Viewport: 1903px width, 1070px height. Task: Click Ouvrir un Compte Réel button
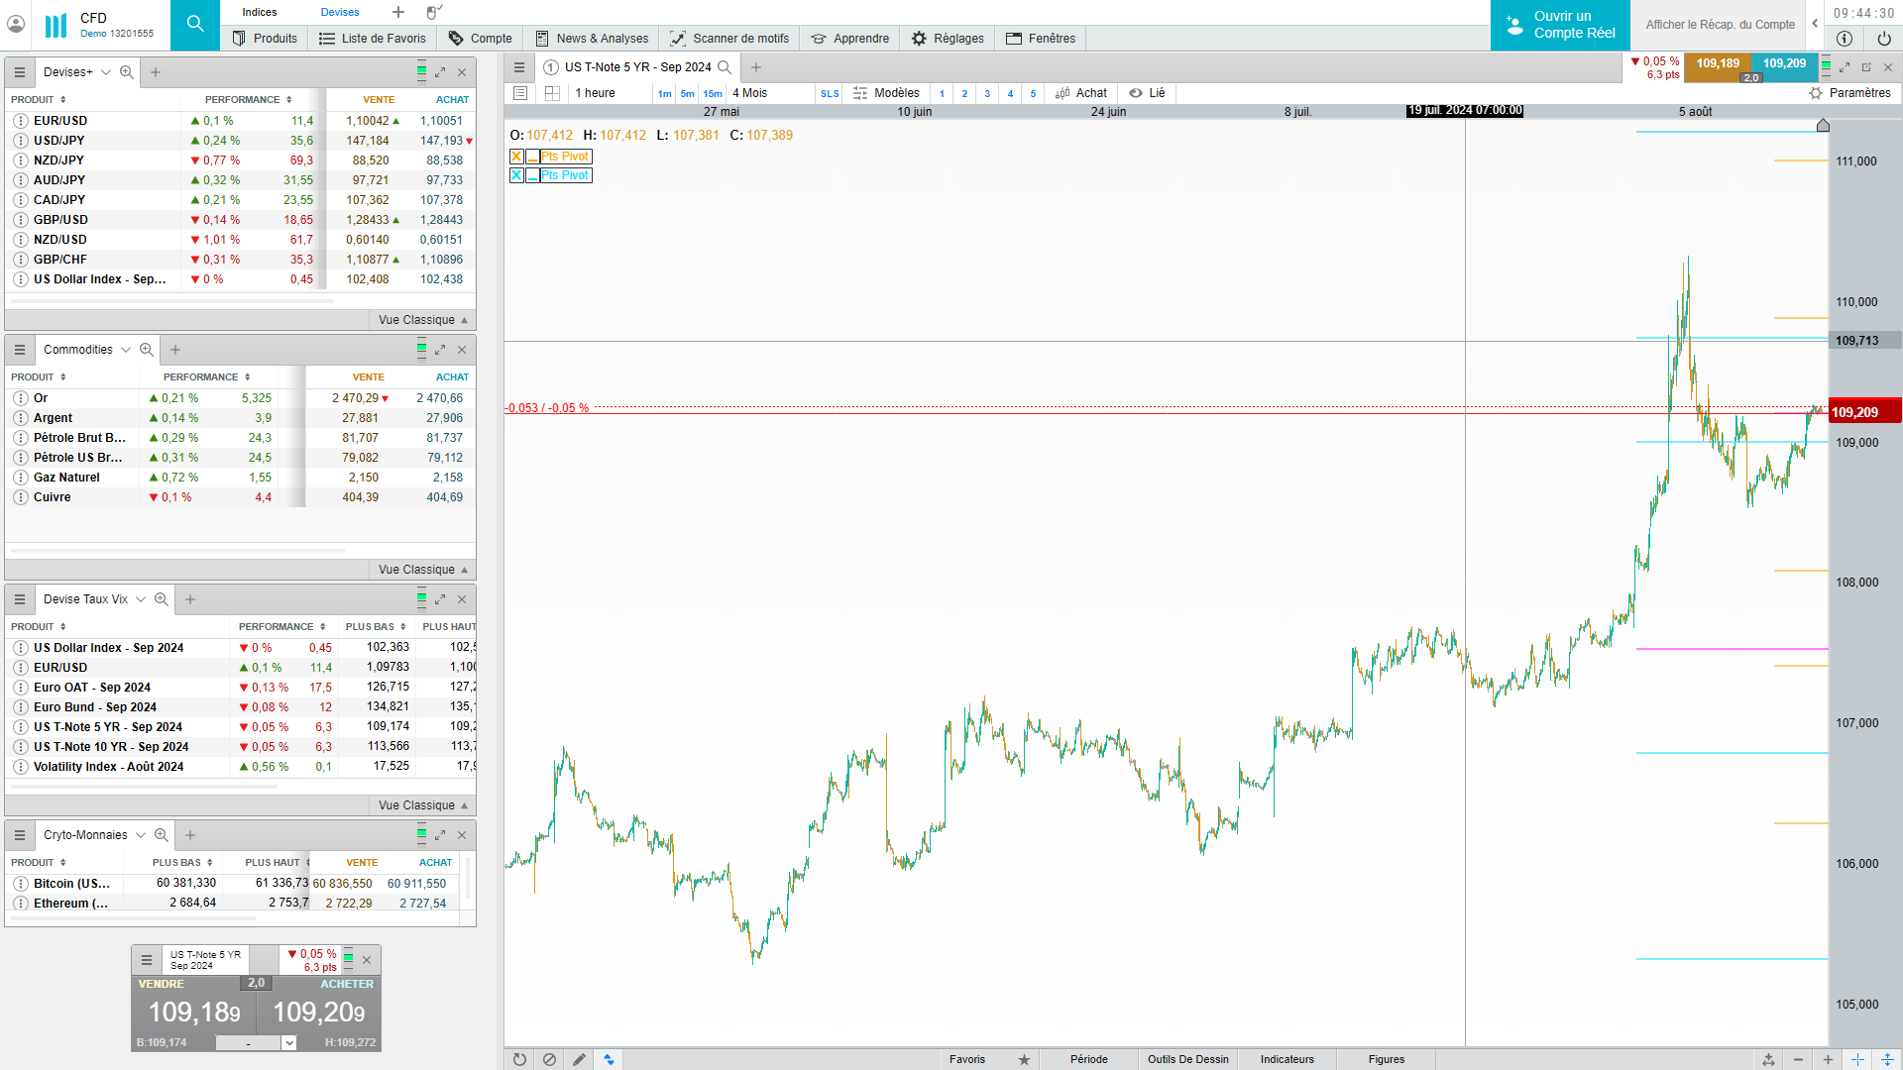click(x=1560, y=25)
